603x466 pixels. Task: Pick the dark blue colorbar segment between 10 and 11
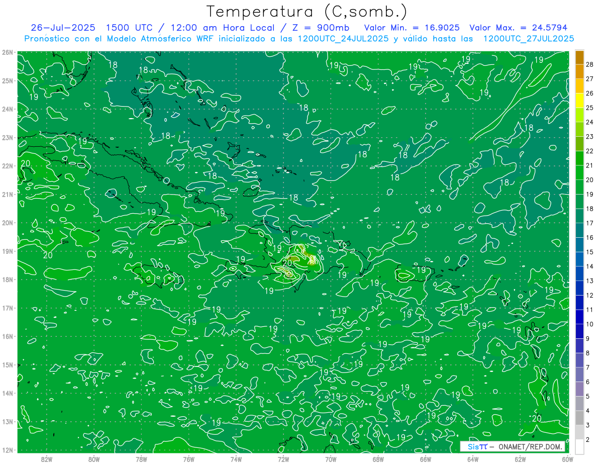click(579, 317)
